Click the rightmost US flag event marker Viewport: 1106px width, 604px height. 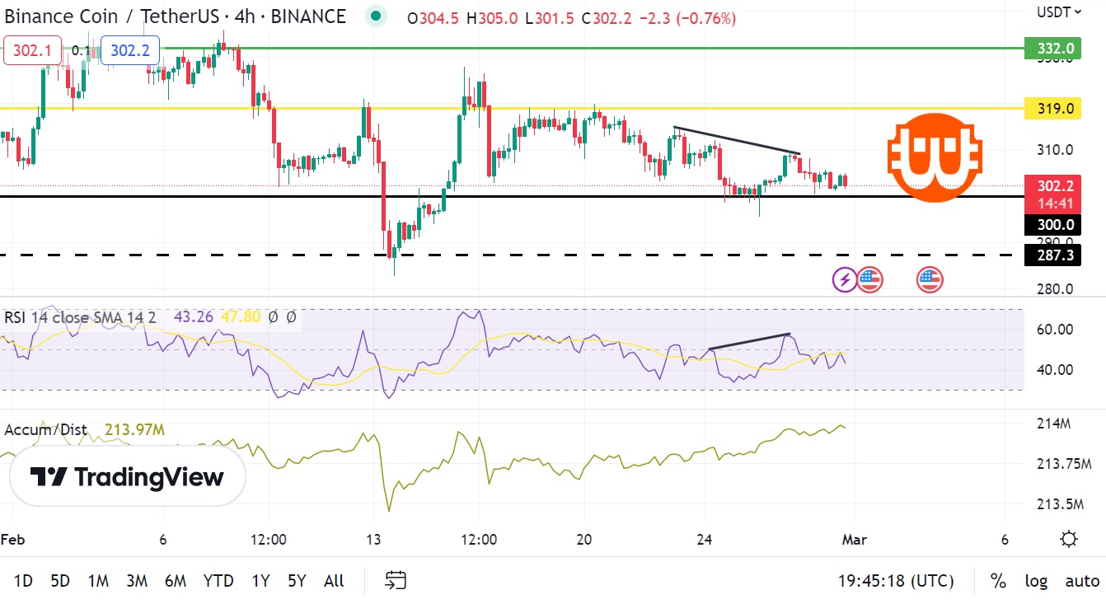(x=930, y=280)
